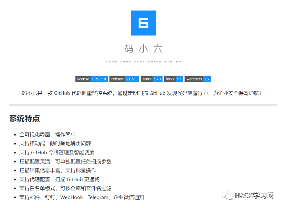The image size is (283, 208).
Task: Click list item 支持邮件、钉钉、WebHook、Telegram、企业微信通知
Action: (x=82, y=197)
